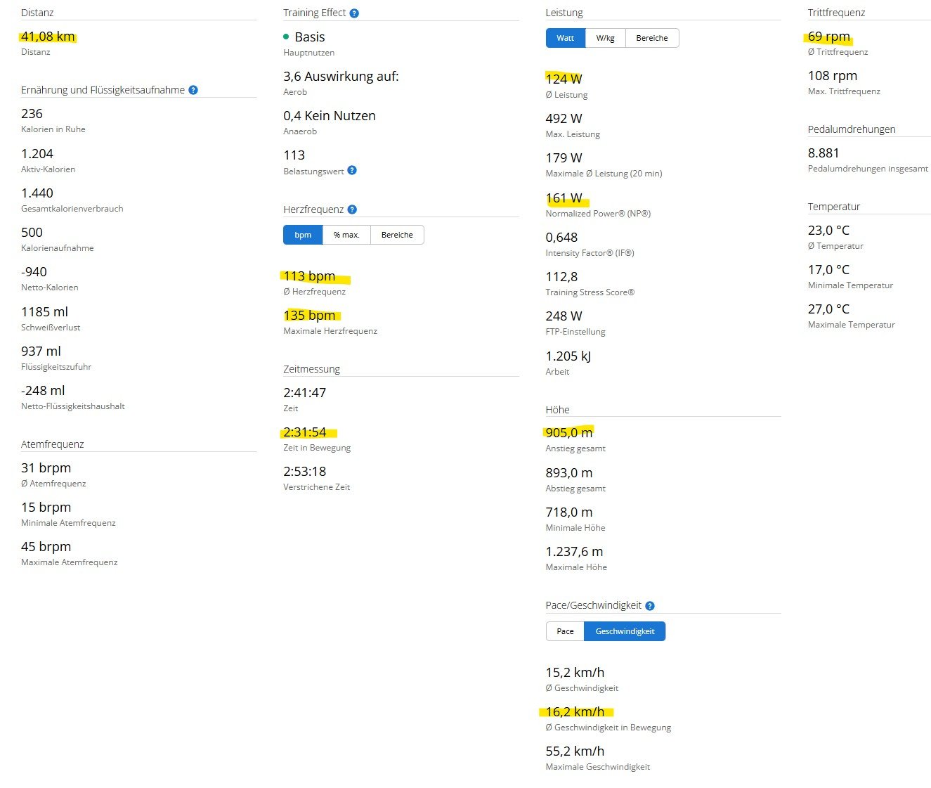931x788 pixels.
Task: Switch heart rate display to bpm
Action: [303, 235]
